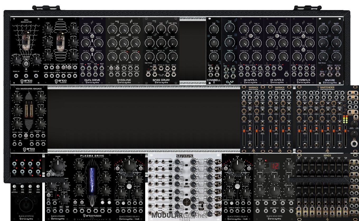
Task: Click the CRUSH knob on Black Hole DSP2
Action: [260, 166]
